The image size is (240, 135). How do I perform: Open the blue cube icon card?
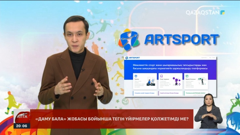(145, 81)
